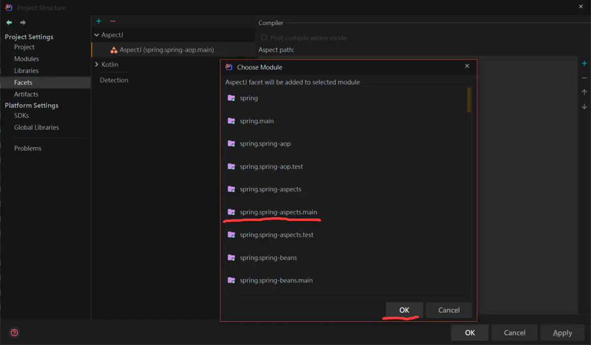Collapse the AspectJ facet group
This screenshot has height=345, width=591.
[x=97, y=35]
